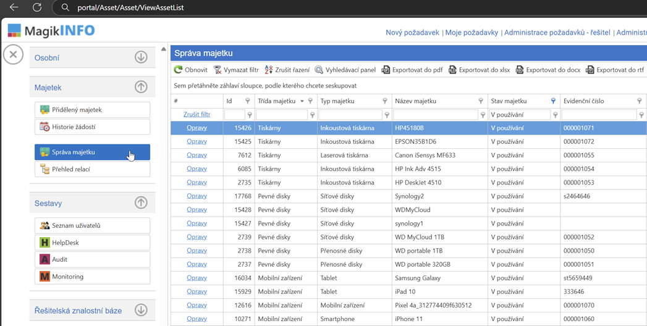
Task: Click Obnovit refresh toolbar button
Action: point(190,70)
